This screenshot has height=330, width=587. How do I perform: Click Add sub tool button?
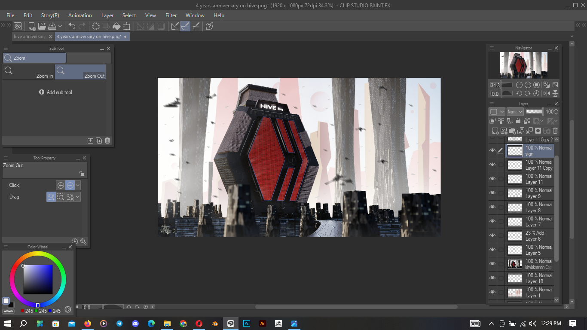click(56, 92)
